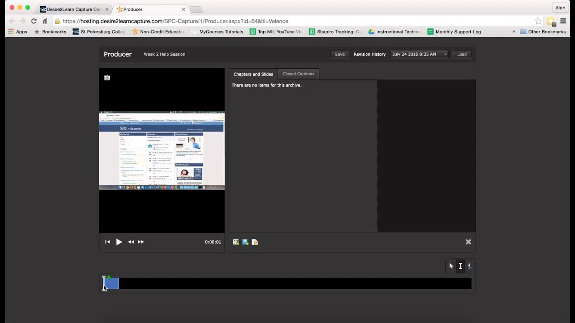Click the add chapter icon
The height and width of the screenshot is (323, 575).
click(245, 242)
